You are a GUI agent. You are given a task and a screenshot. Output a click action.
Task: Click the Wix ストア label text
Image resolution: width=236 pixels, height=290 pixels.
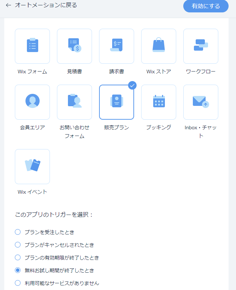pyautogui.click(x=159, y=72)
